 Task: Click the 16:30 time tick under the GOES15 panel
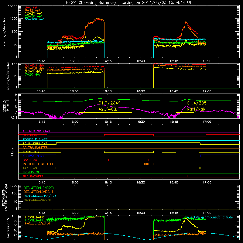[x=141, y=122]
